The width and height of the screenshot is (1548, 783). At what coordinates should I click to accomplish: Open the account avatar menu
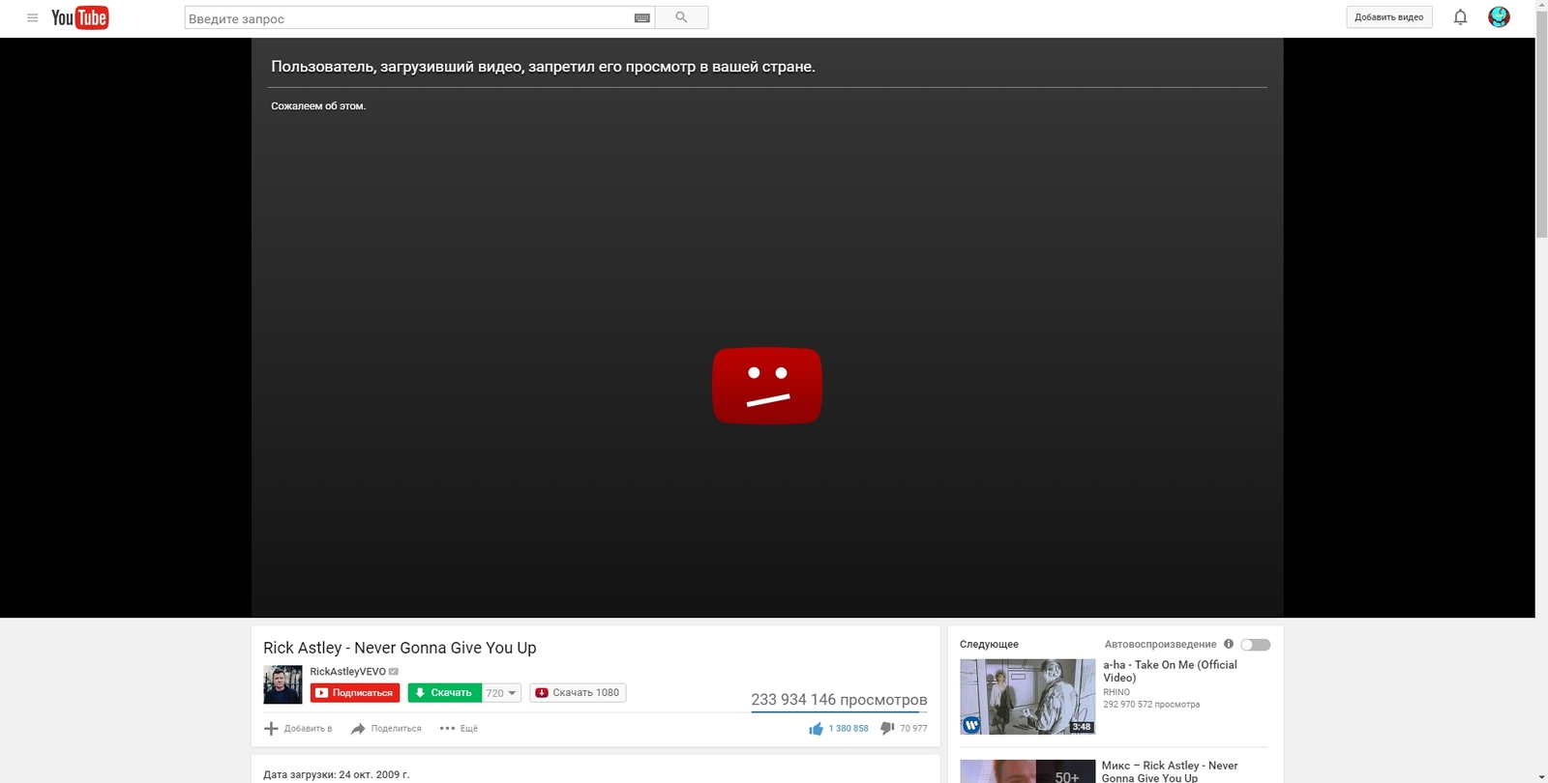pos(1499,16)
